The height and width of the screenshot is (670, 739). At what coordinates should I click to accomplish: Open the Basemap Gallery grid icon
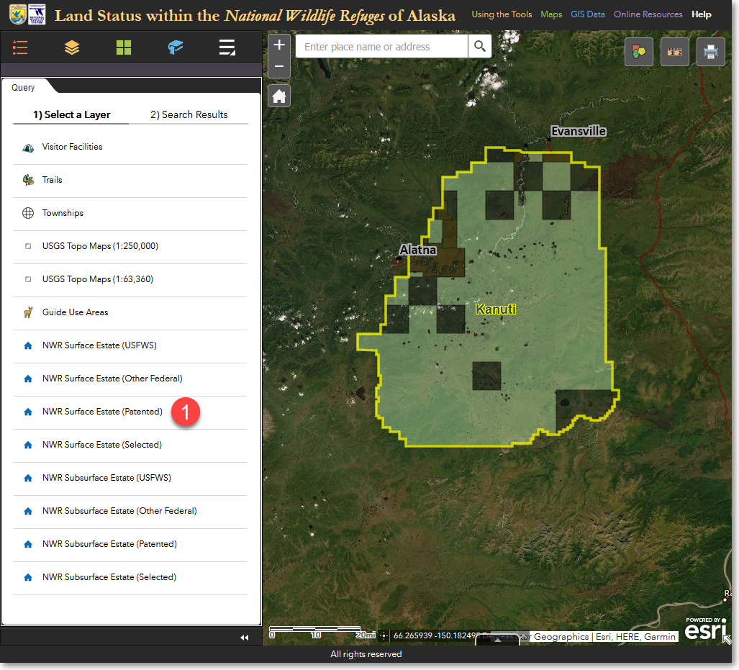pos(124,47)
